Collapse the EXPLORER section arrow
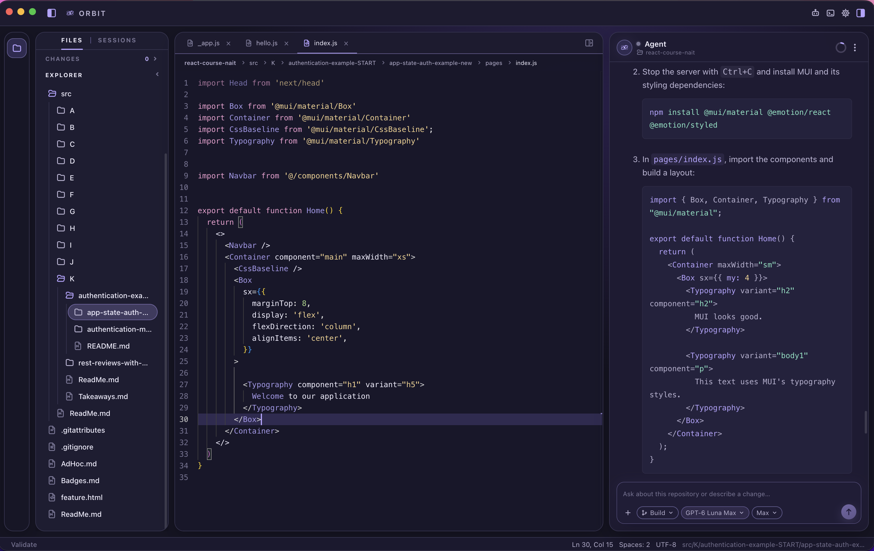The width and height of the screenshot is (874, 551). [157, 75]
